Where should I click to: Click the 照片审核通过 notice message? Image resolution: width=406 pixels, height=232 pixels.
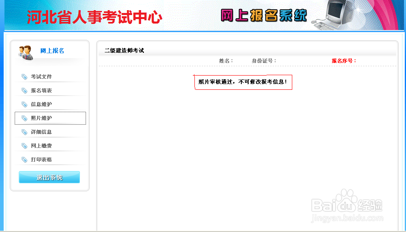coord(243,82)
